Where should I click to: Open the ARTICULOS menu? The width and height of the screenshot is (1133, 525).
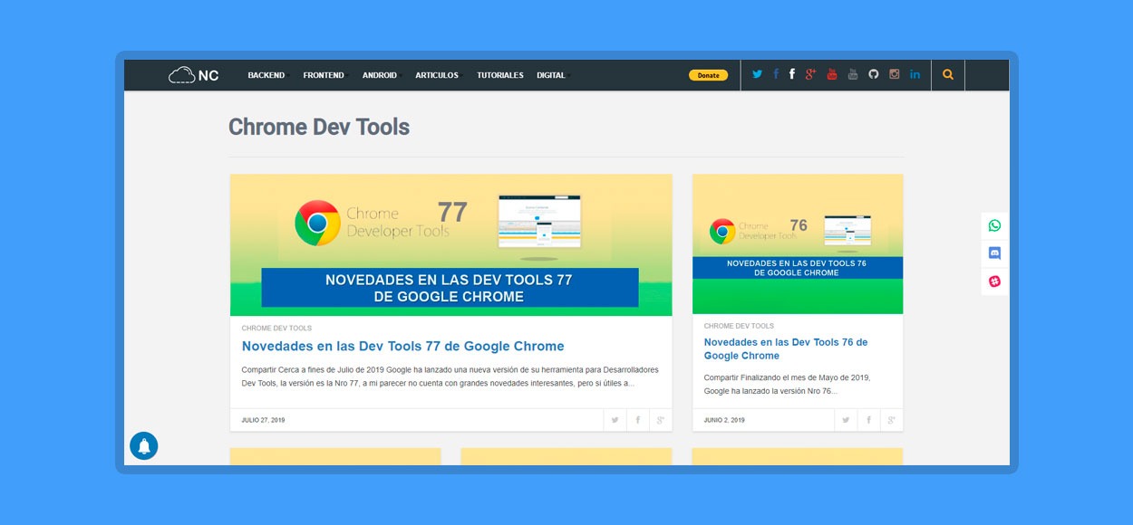point(437,75)
